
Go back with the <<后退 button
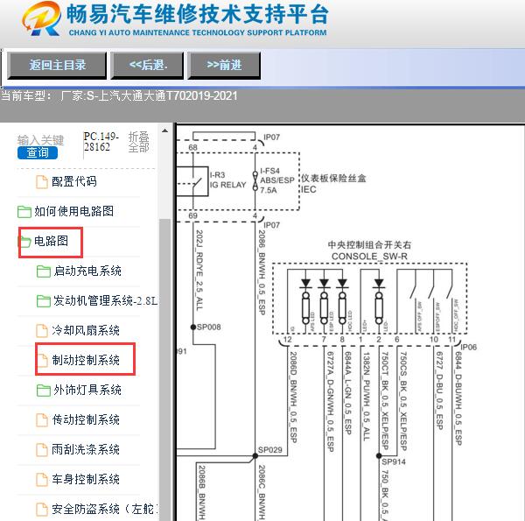point(147,66)
